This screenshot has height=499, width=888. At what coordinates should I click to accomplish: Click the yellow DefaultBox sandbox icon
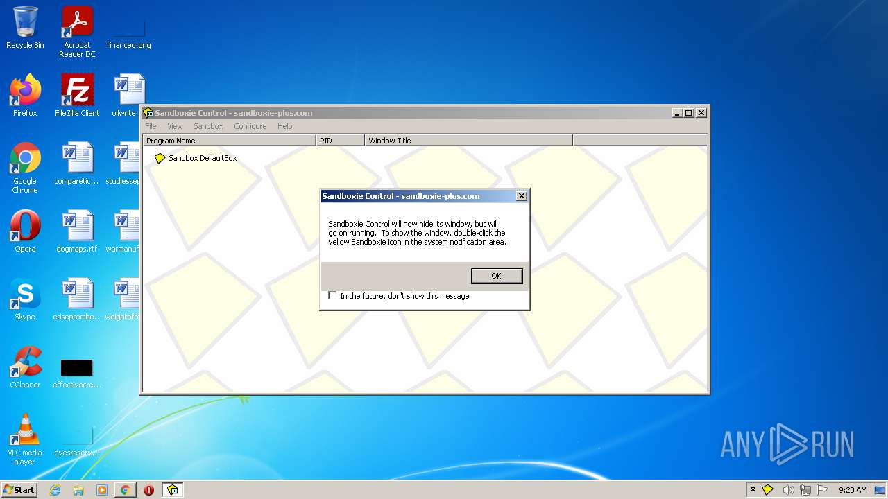[160, 158]
